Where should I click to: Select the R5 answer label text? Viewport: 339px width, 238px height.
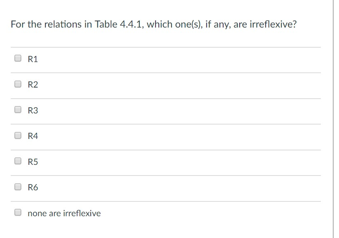[32, 162]
